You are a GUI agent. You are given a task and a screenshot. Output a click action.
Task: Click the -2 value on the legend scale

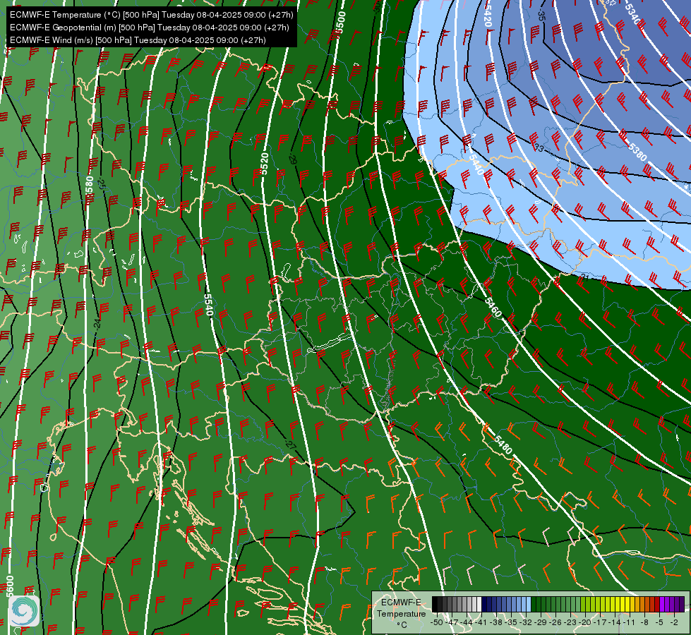pos(673,622)
